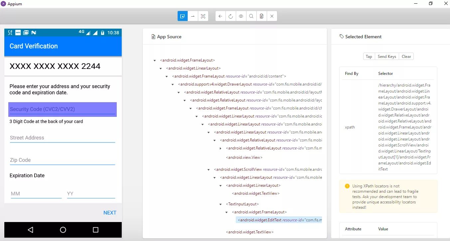Start recording with the eye icon

coord(241,16)
